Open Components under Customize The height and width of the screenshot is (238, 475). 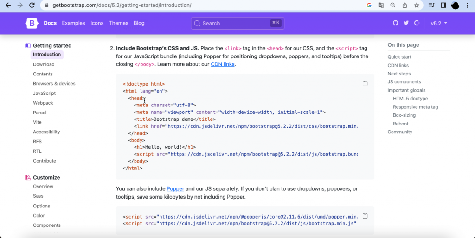pos(47,225)
